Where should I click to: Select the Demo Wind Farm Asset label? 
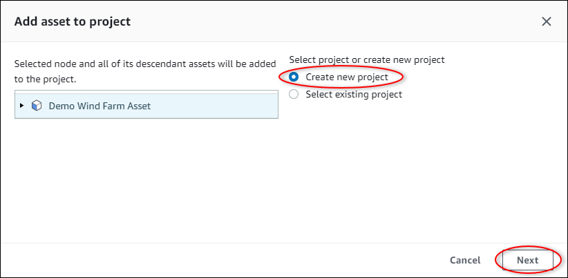coord(100,106)
